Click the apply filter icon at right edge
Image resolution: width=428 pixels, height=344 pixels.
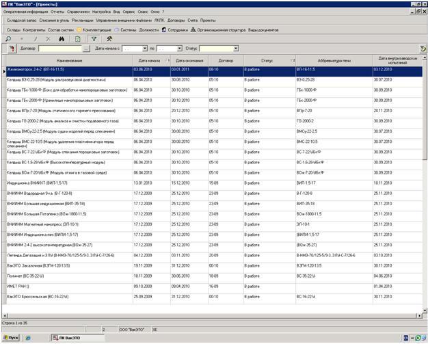point(423,49)
